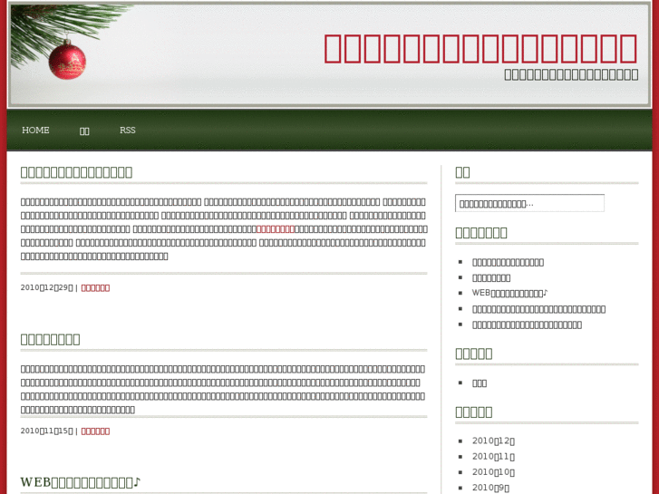659x494 pixels.
Task: Open the second post title heading
Action: (x=51, y=339)
